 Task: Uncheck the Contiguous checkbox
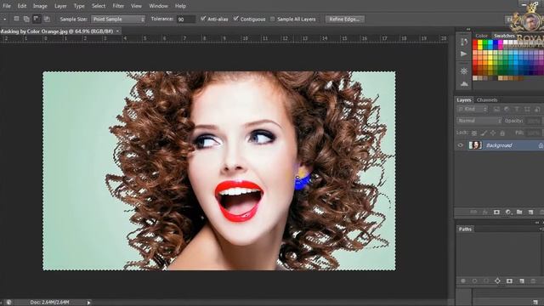click(x=236, y=19)
